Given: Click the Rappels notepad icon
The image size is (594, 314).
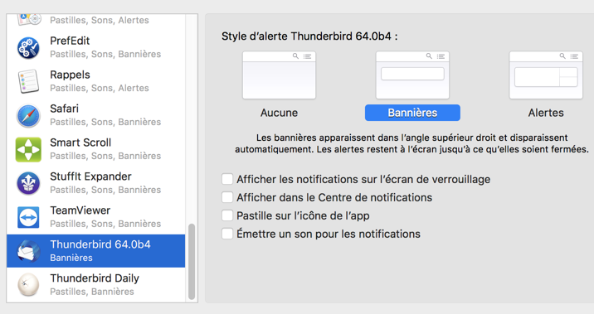Looking at the screenshot, I should pyautogui.click(x=28, y=81).
